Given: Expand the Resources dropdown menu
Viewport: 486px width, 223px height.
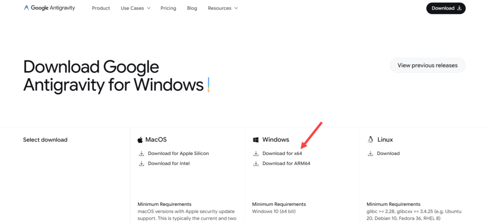Looking at the screenshot, I should (x=223, y=8).
